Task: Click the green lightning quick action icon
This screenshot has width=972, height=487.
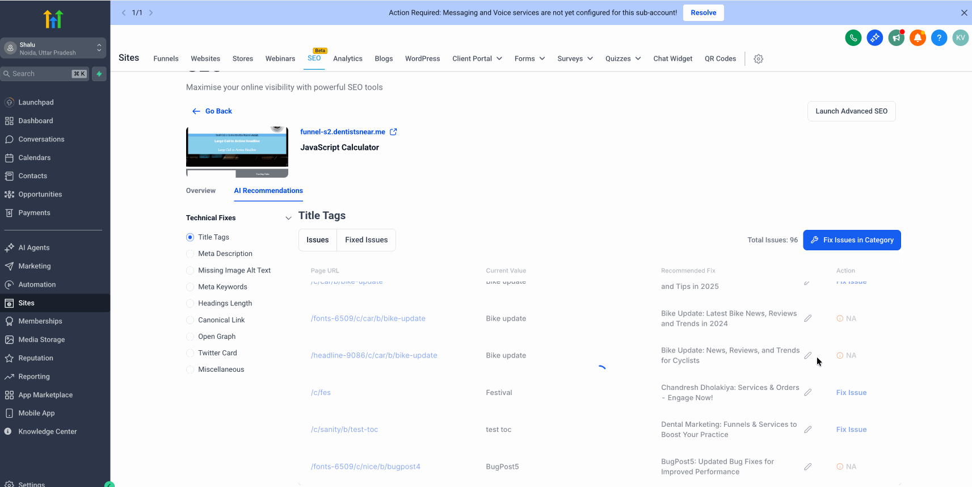Action: (x=99, y=74)
